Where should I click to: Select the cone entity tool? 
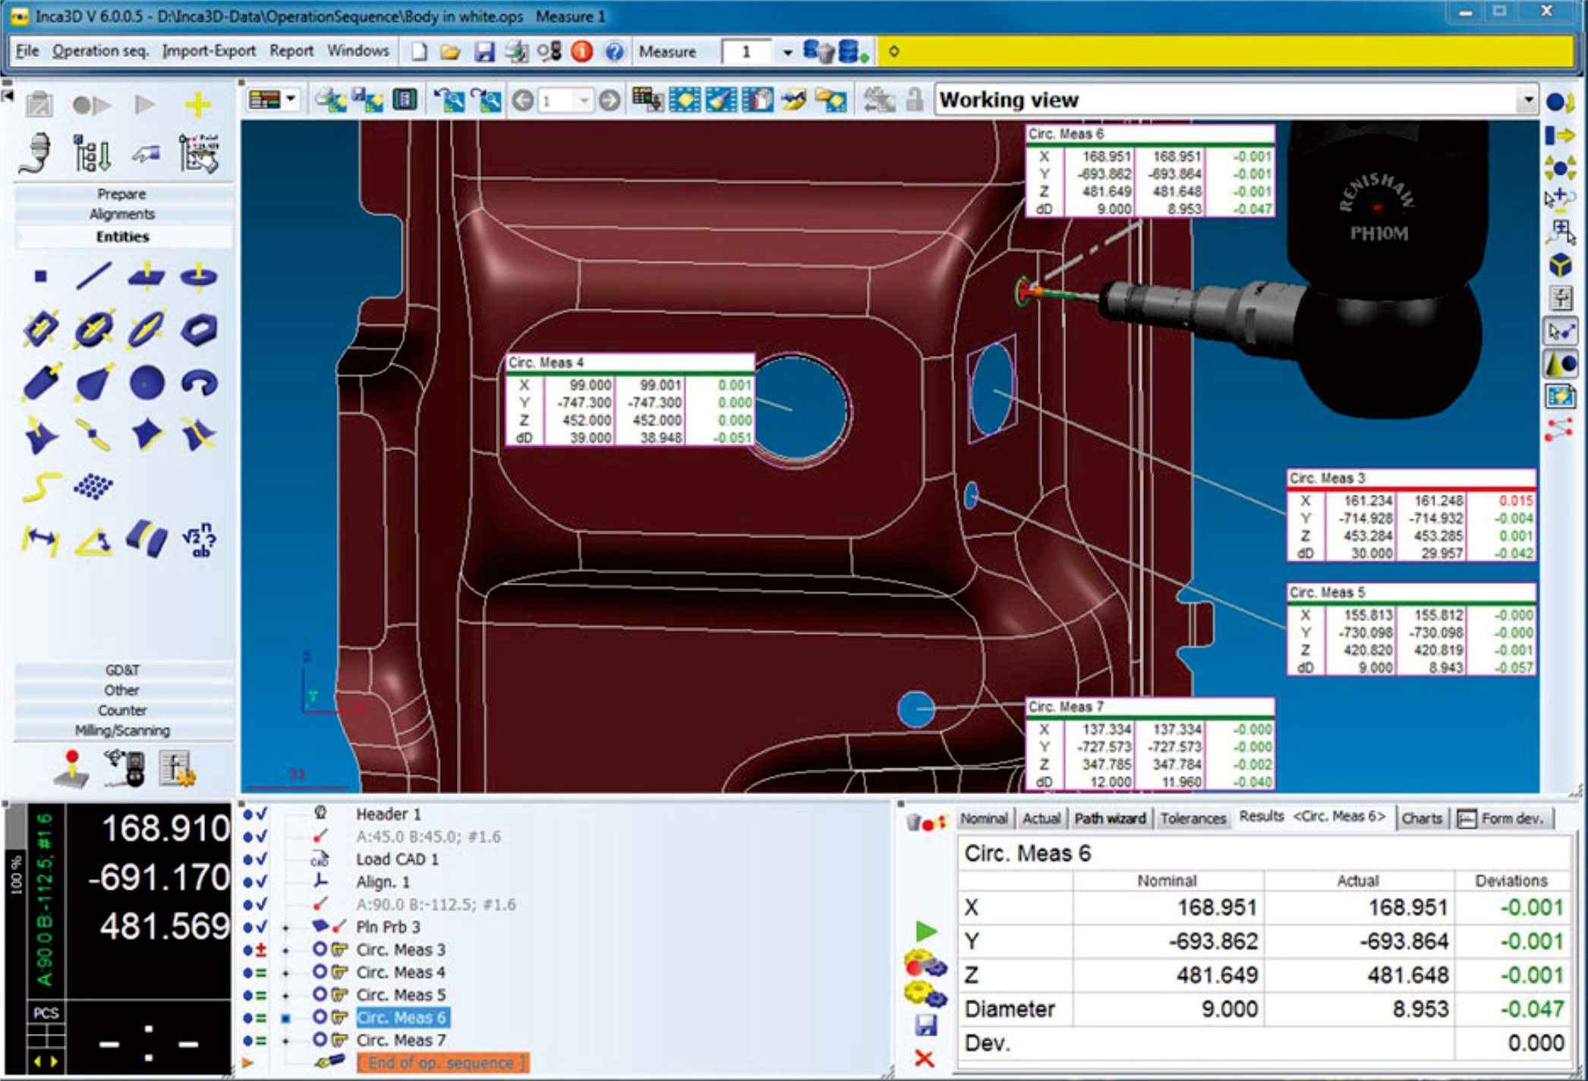coord(93,382)
